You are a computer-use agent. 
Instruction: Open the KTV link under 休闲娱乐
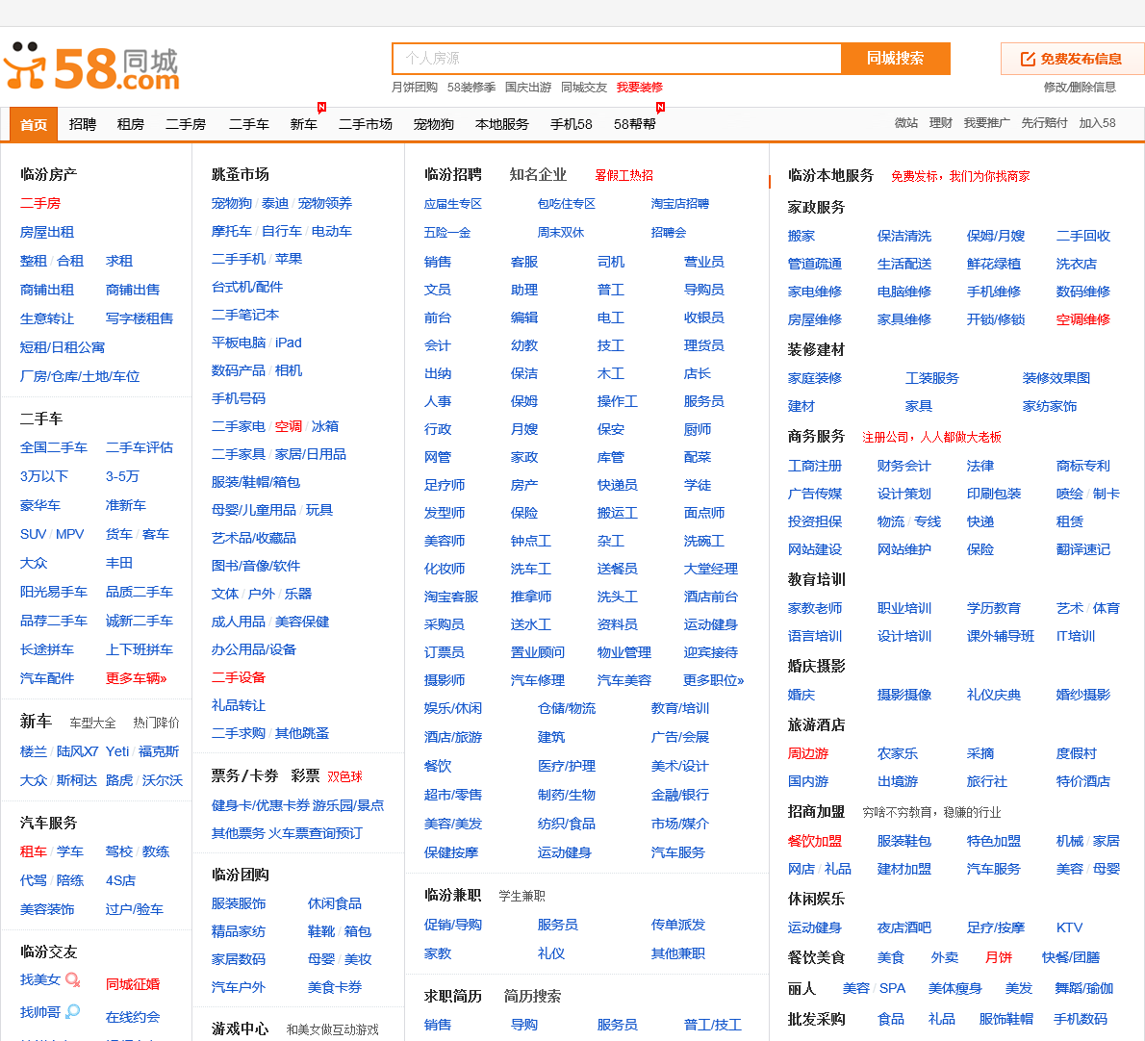pyautogui.click(x=1069, y=927)
